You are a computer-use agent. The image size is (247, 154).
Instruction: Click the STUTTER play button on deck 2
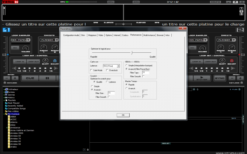202,78
